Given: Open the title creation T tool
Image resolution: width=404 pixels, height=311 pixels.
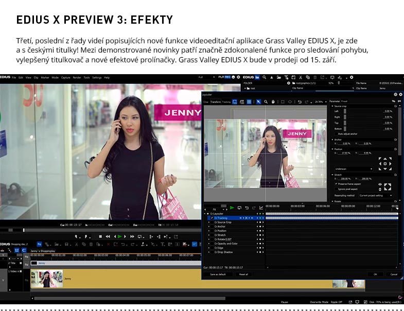Looking at the screenshot, I should 163,244.
